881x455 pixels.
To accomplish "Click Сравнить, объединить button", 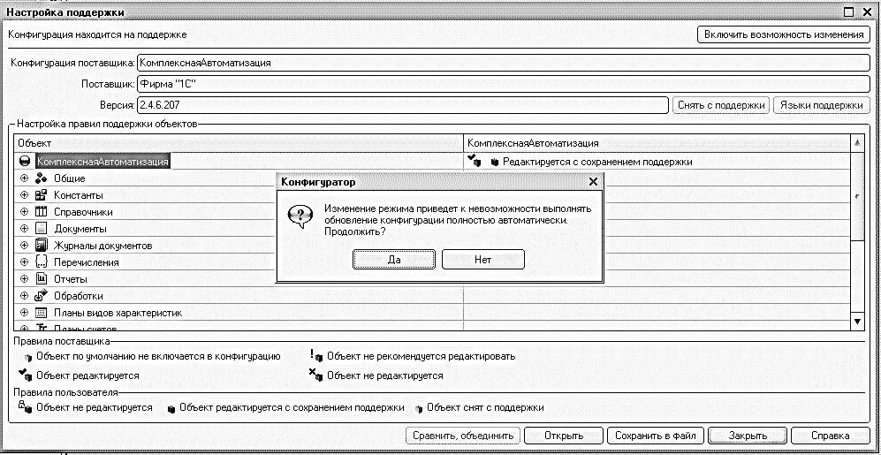I will tap(463, 436).
